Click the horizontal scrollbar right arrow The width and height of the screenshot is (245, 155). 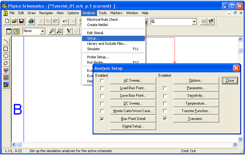(235, 145)
